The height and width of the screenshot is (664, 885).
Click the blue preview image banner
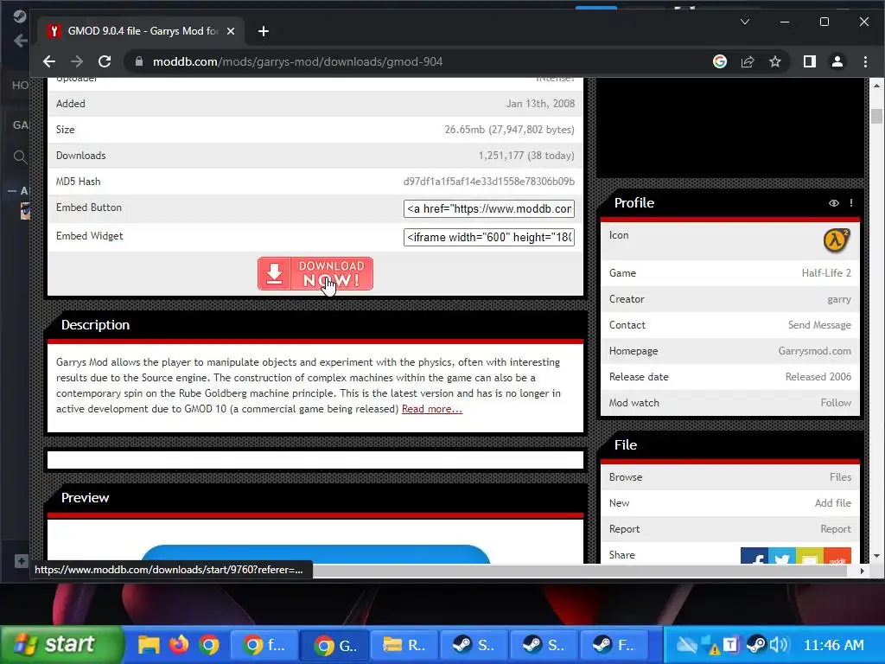tap(315, 554)
